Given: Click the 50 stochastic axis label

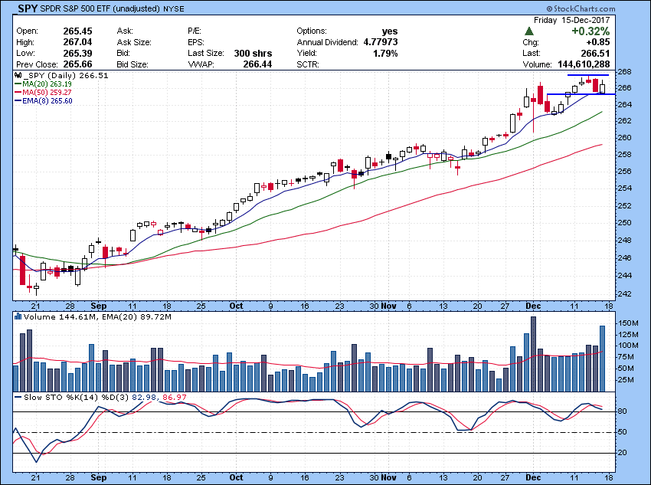Looking at the screenshot, I should pos(623,432).
